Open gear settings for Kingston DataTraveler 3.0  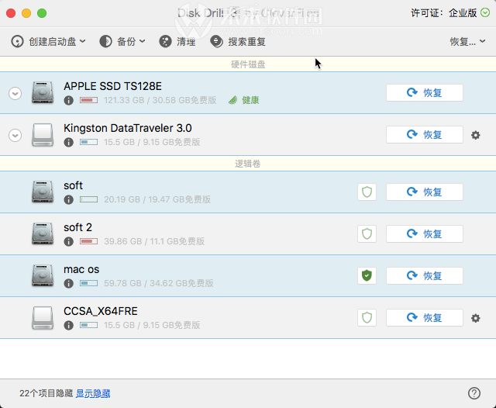tap(475, 135)
